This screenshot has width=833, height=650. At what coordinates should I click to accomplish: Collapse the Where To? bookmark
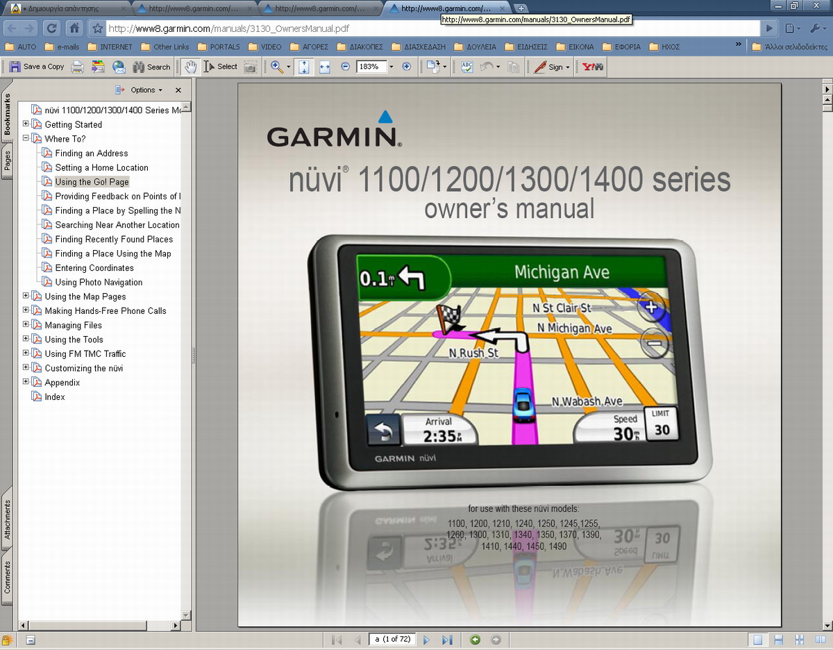pos(26,138)
